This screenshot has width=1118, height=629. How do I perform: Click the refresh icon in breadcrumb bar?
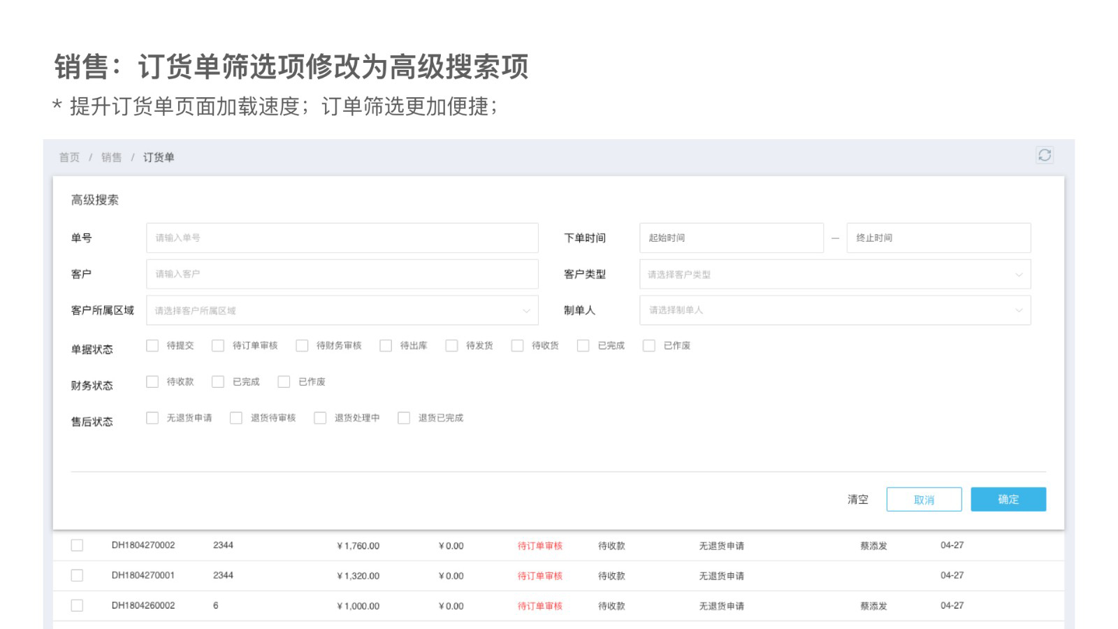tap(1044, 155)
